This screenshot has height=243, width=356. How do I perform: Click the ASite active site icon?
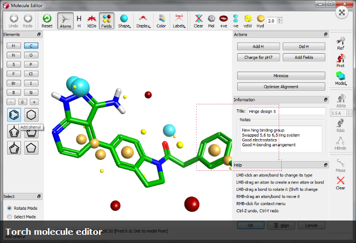(x=341, y=101)
